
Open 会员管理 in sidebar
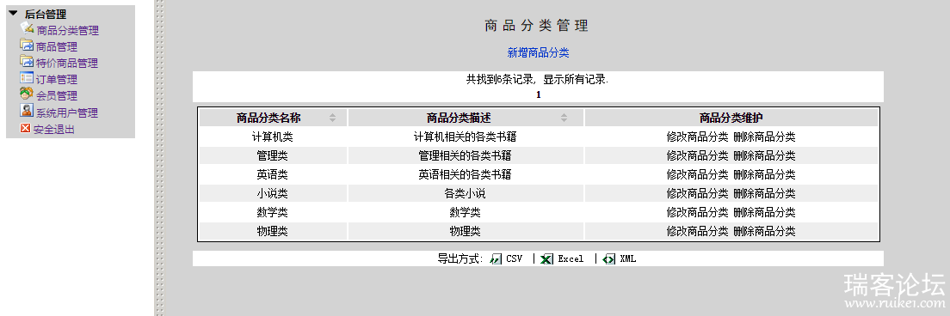57,95
